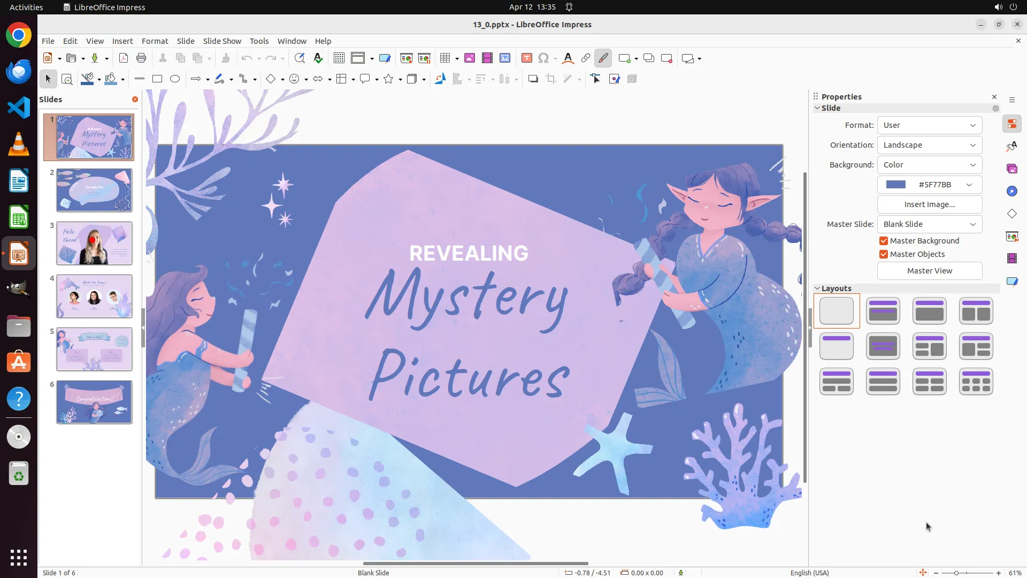Open the Slide Show menu
1027x578 pixels.
click(x=222, y=41)
